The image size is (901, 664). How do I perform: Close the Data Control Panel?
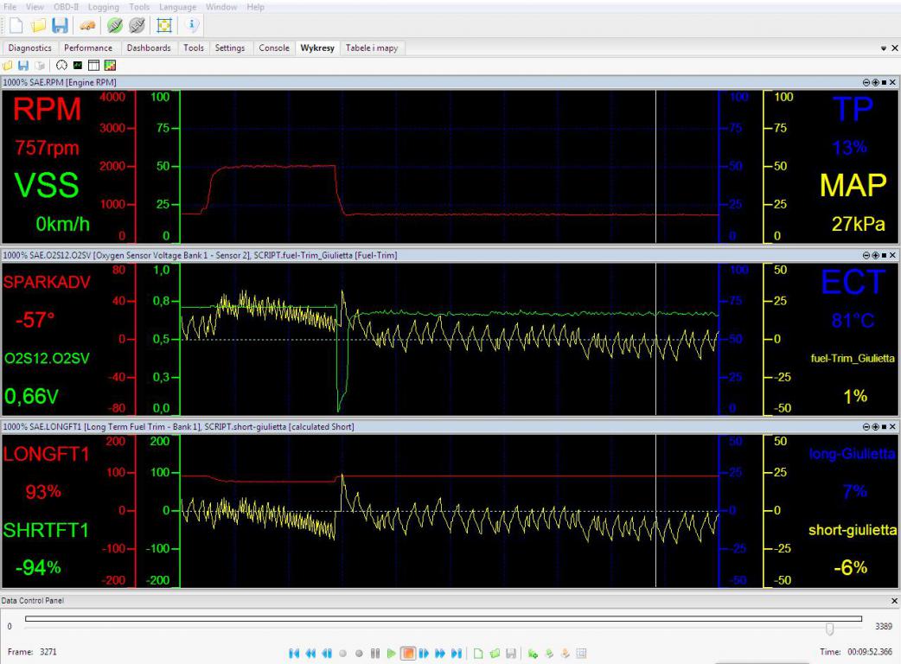click(x=894, y=600)
